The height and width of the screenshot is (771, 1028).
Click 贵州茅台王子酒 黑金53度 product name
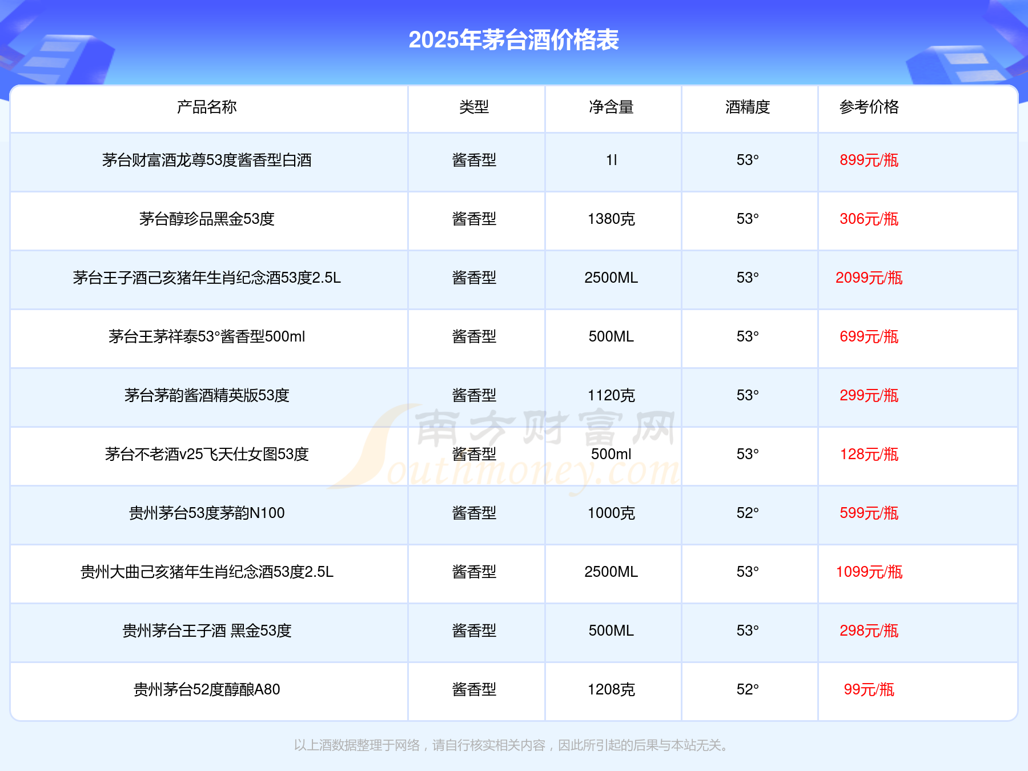pyautogui.click(x=207, y=631)
